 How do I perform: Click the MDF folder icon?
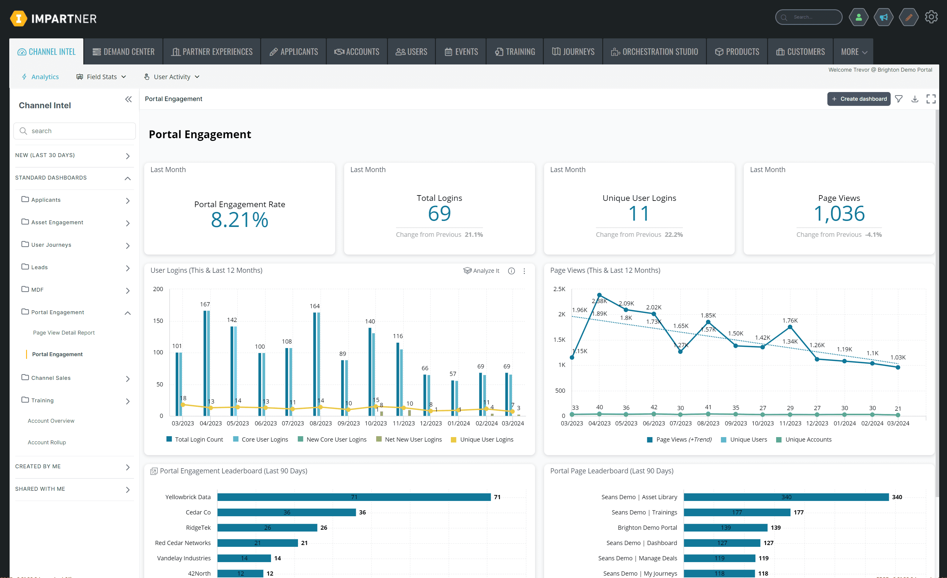pos(25,289)
